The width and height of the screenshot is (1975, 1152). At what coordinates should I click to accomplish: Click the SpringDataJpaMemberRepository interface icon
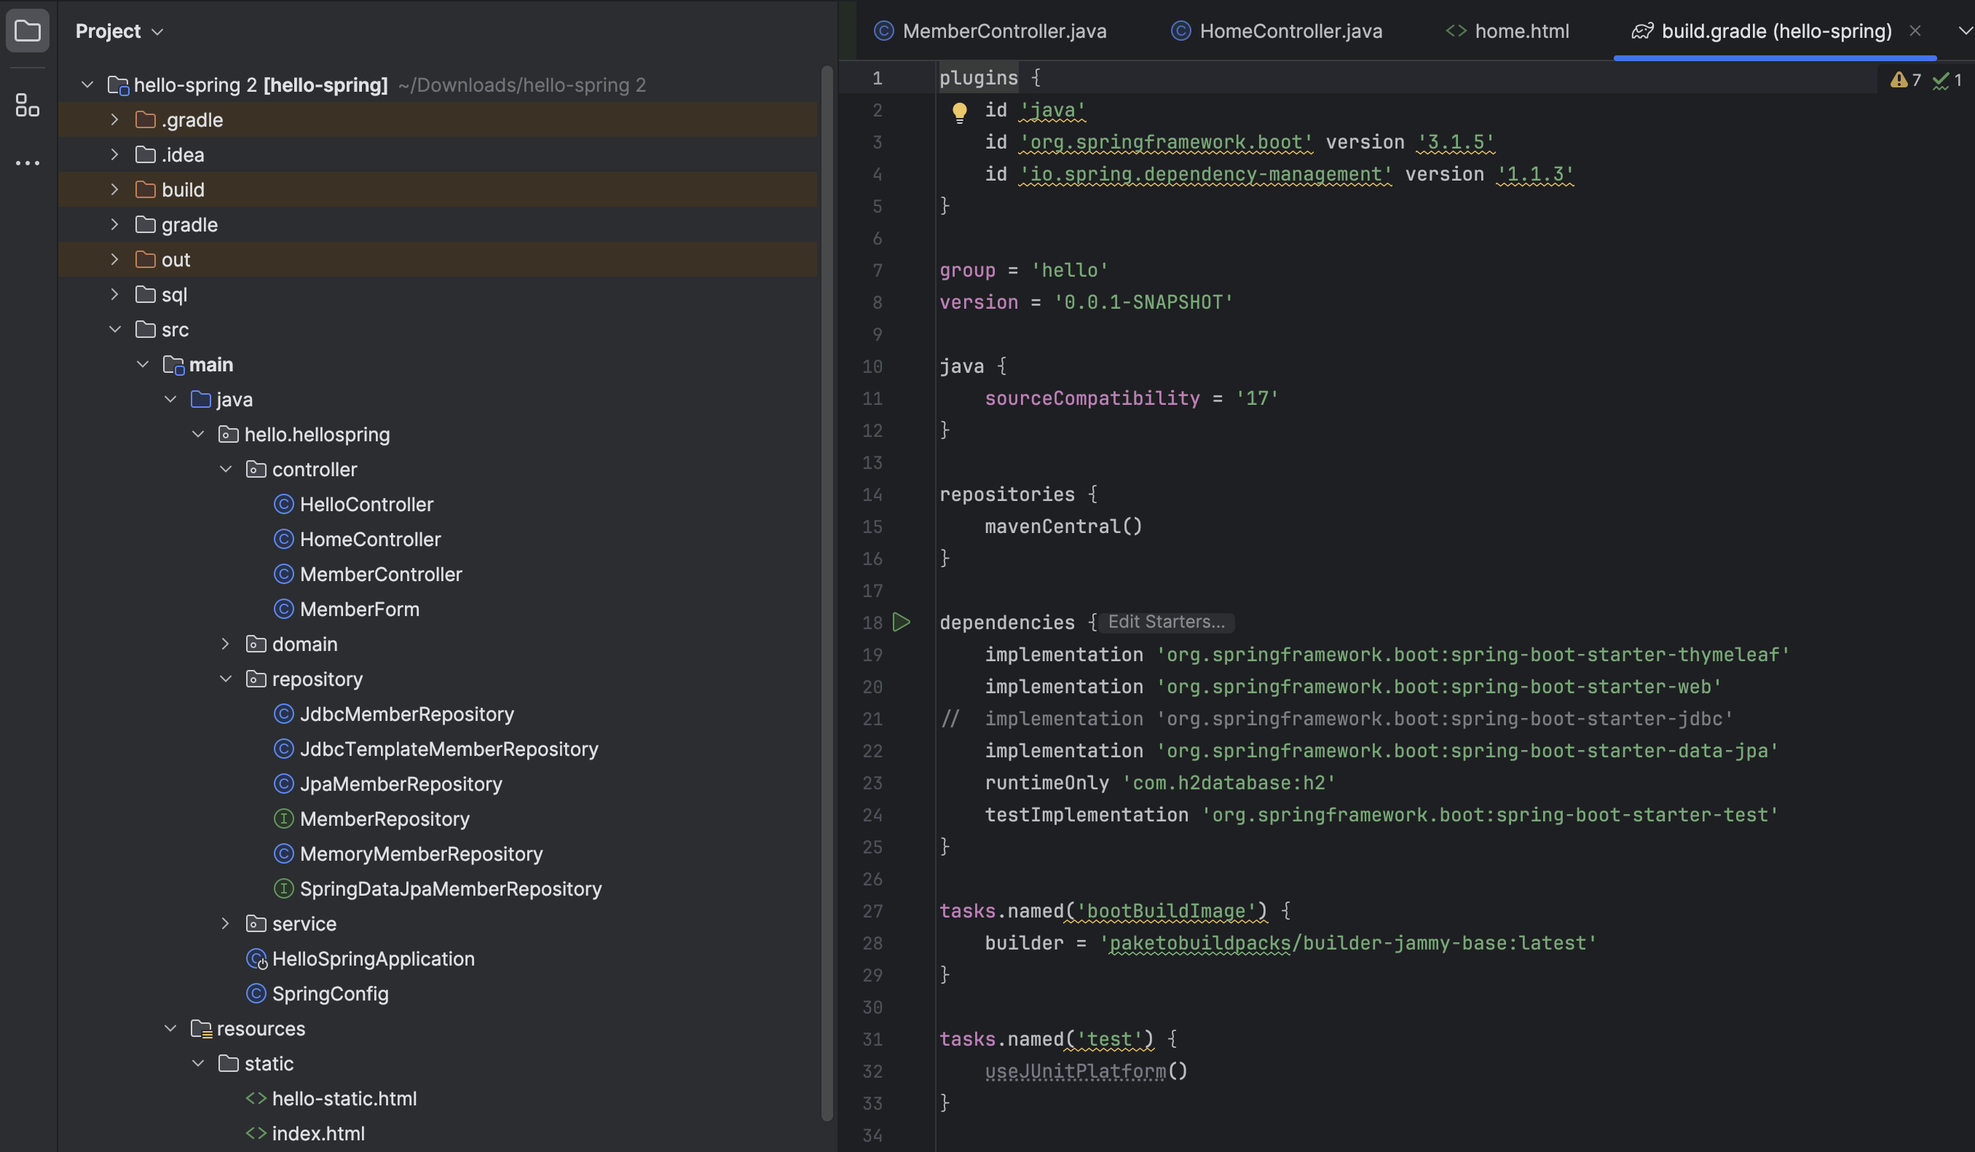coord(284,888)
